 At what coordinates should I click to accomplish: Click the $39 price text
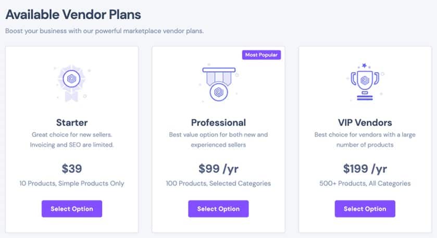click(72, 169)
